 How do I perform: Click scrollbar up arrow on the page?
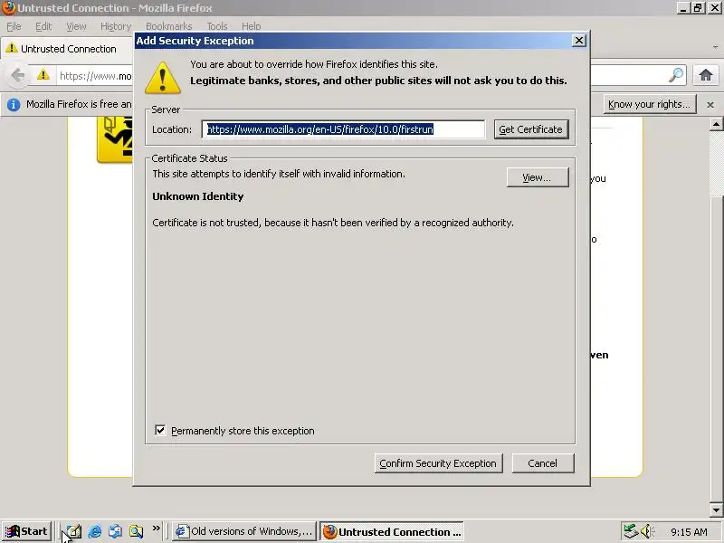(x=716, y=124)
